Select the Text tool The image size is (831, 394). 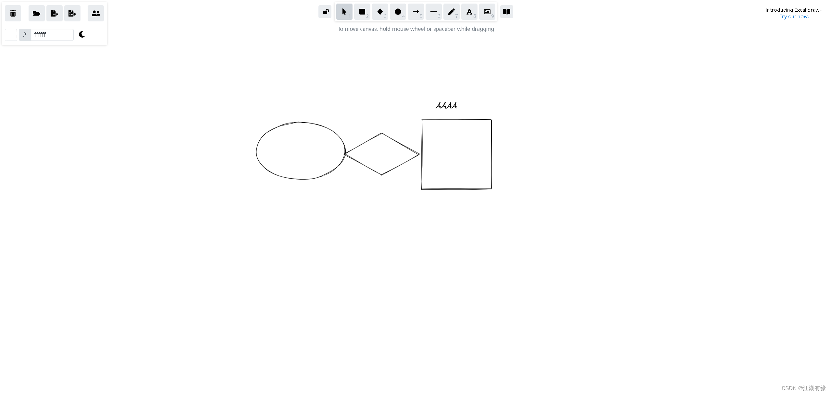point(469,12)
